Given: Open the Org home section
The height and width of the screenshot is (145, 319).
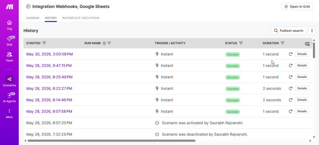Looking at the screenshot, I should coord(9,25).
